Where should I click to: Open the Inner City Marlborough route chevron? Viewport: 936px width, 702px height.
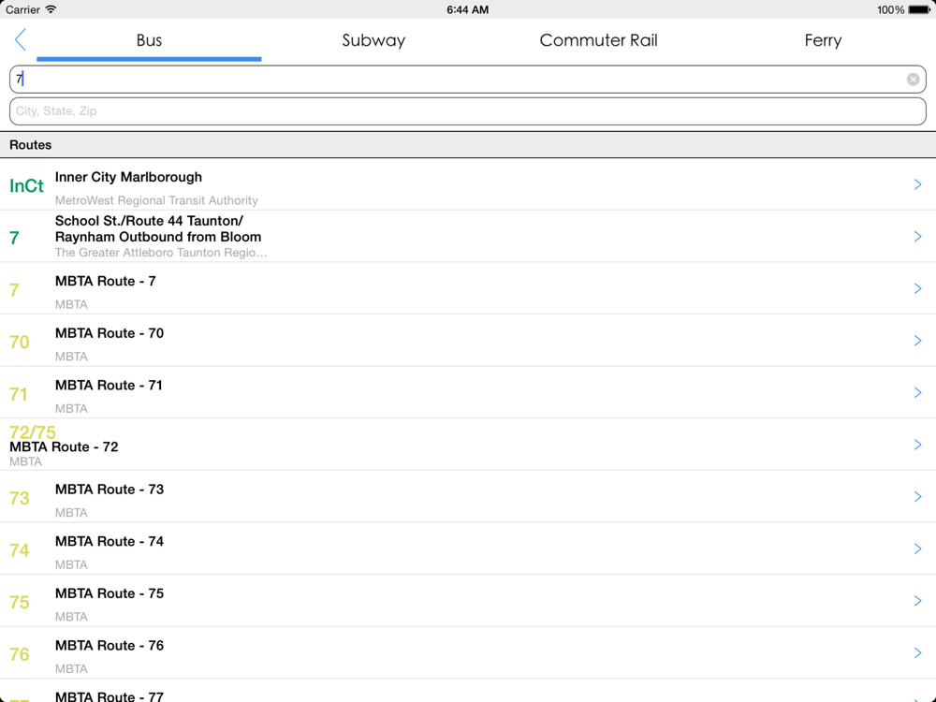[917, 184]
